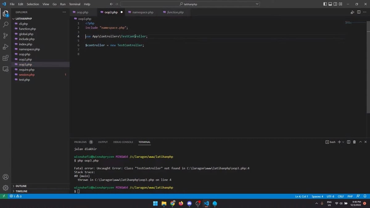The height and width of the screenshot is (208, 370).
Task: Open the Run and Debug panel
Action: point(6,47)
